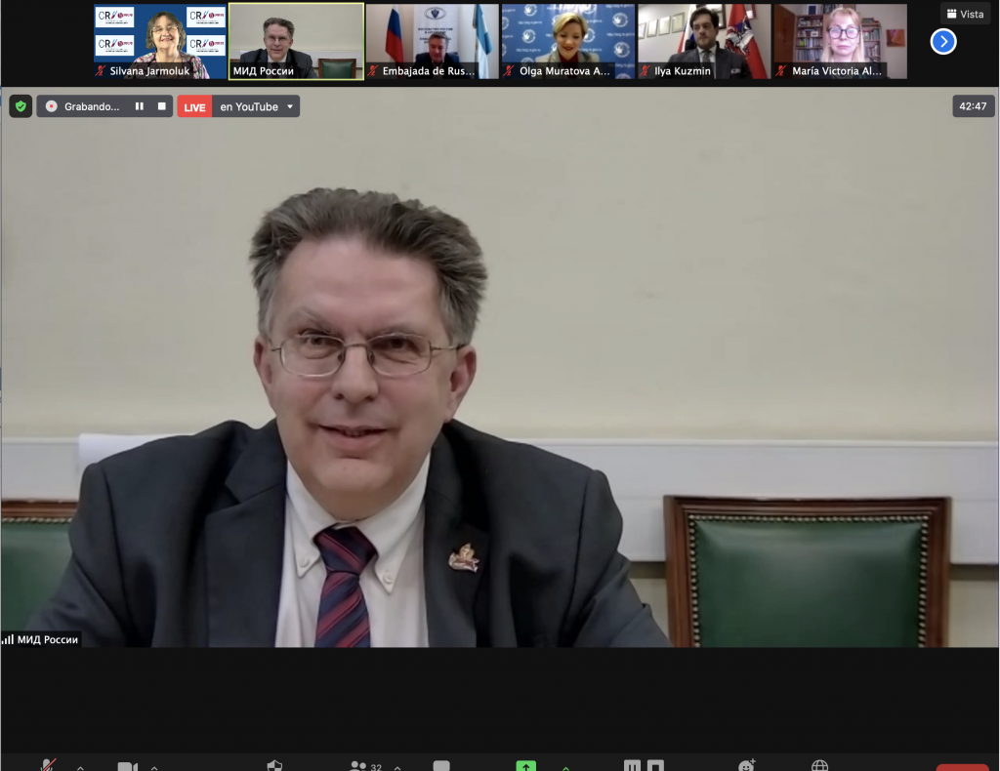The width and height of the screenshot is (1000, 771).
Task: Open the live on YouTube dropdown
Action: (290, 106)
